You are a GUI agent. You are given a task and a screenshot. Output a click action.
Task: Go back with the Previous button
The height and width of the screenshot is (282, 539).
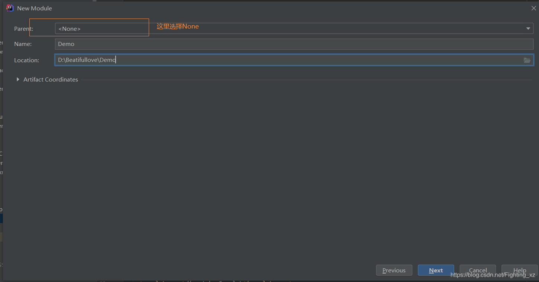pyautogui.click(x=394, y=270)
